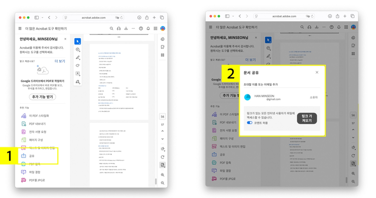Expand sidebar dropdown chevron in right window

click(233, 16)
